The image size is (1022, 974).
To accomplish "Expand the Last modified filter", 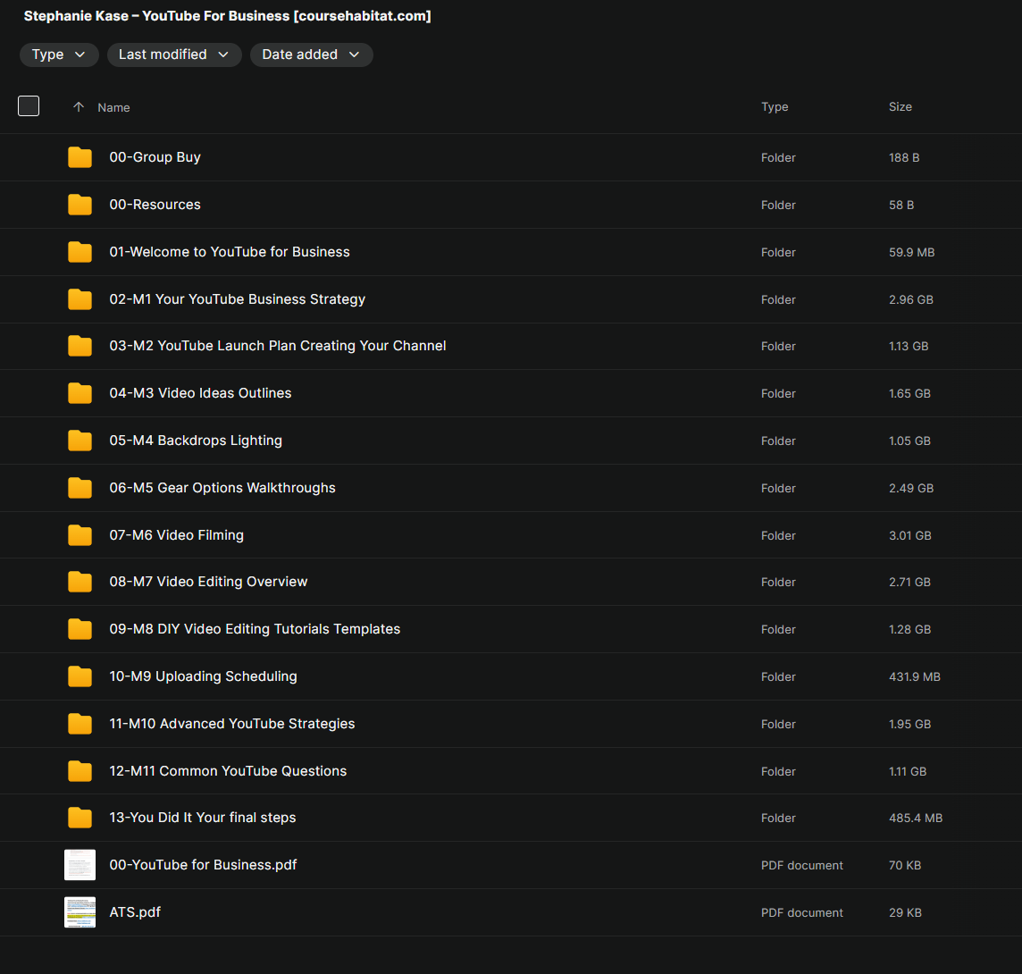I will point(174,55).
